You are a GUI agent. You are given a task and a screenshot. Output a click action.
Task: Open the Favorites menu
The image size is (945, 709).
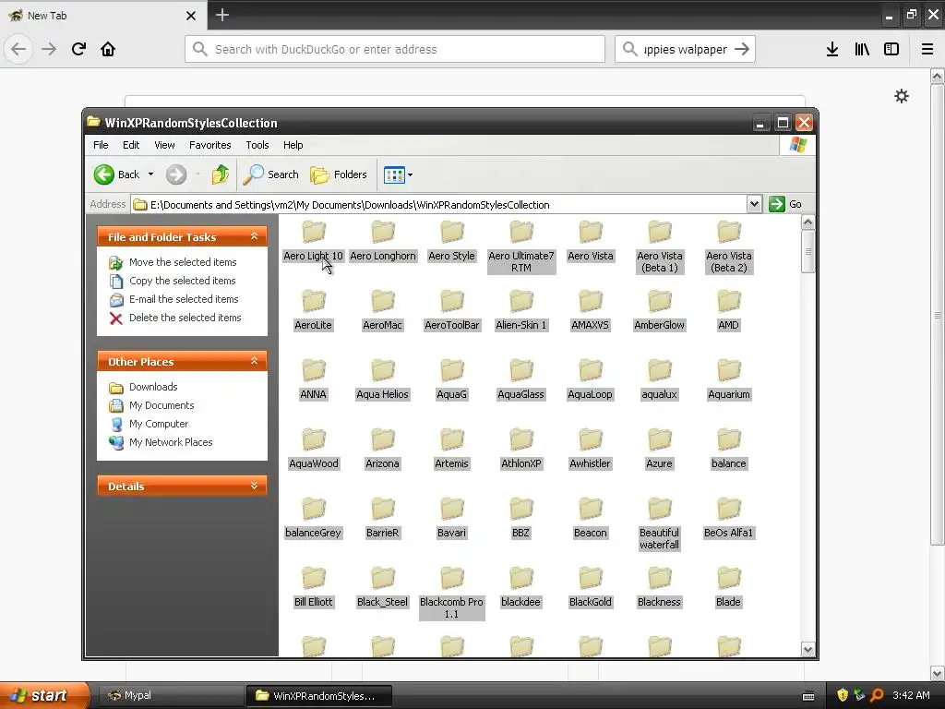point(209,145)
